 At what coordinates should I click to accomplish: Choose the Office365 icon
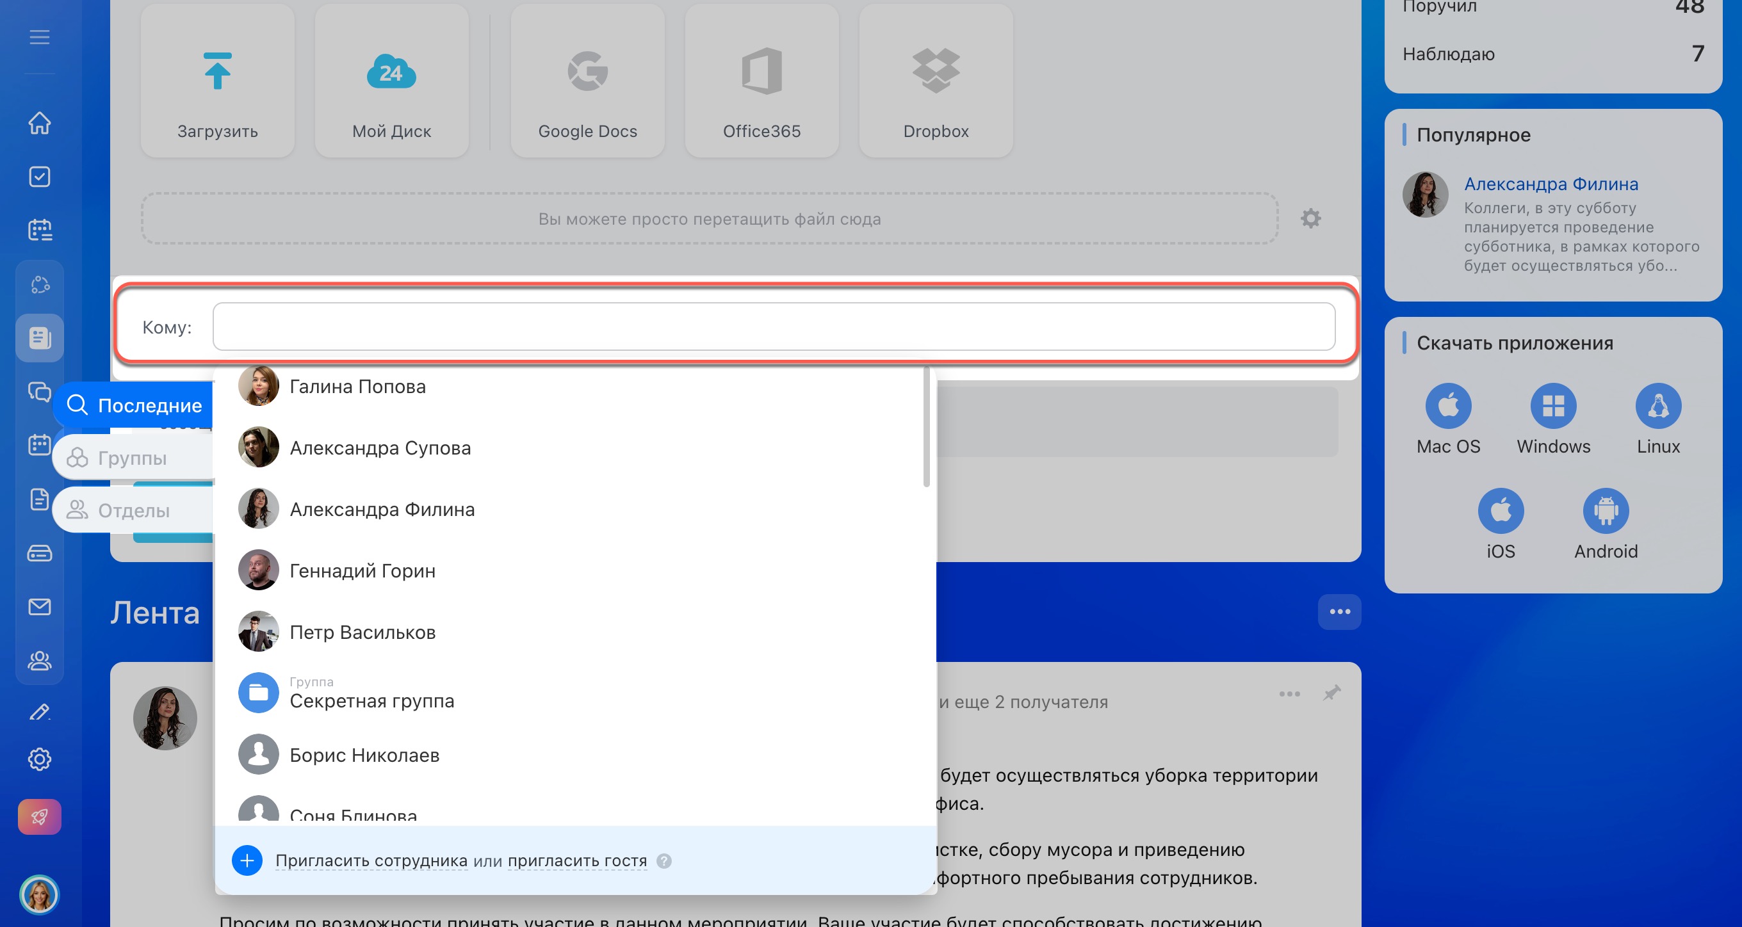761,71
